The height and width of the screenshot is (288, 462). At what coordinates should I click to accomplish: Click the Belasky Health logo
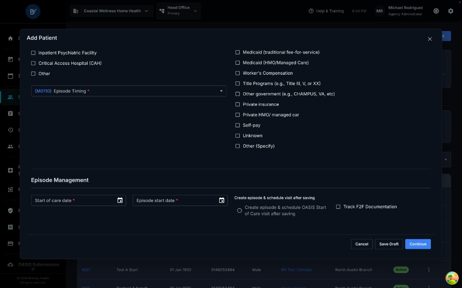(x=32, y=11)
